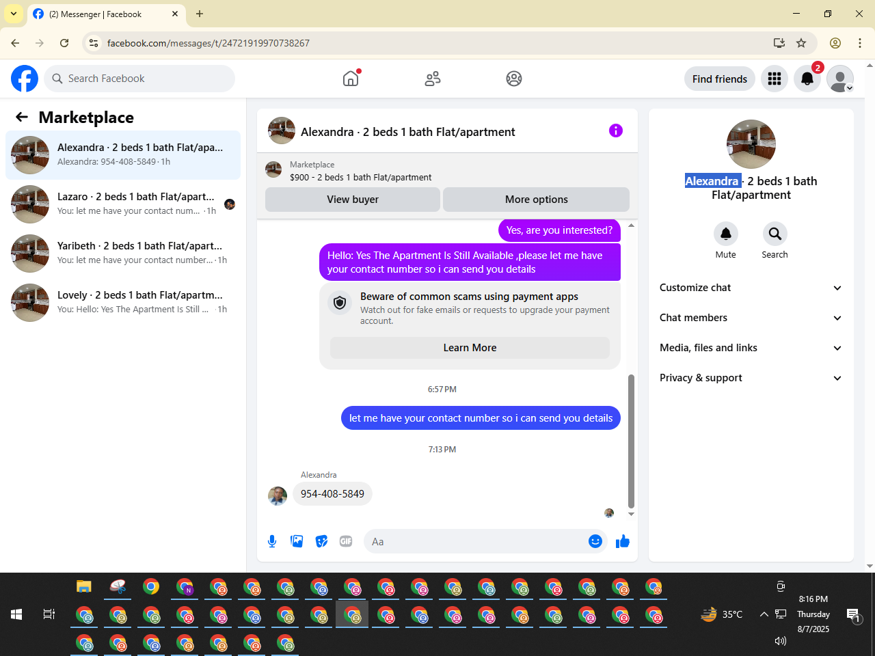Open the emoji picker in message box

point(595,541)
